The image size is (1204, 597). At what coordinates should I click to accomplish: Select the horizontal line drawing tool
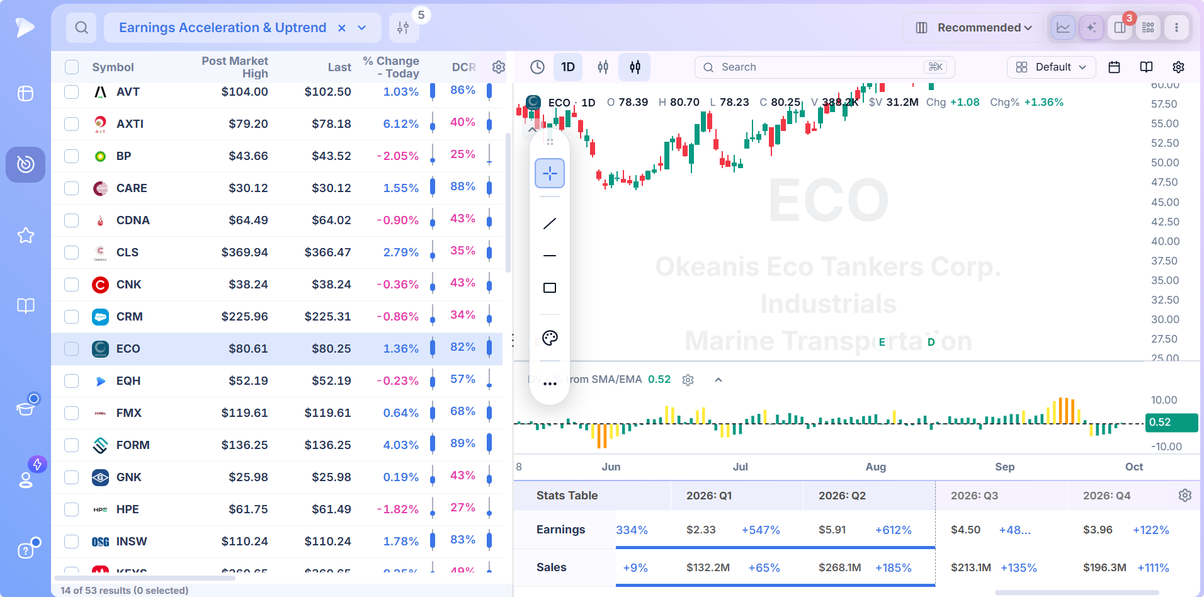550,256
